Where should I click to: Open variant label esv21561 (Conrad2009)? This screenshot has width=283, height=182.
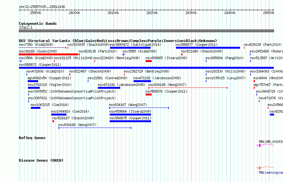[107, 78]
